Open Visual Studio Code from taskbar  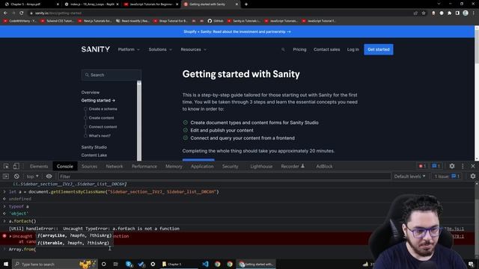205,264
